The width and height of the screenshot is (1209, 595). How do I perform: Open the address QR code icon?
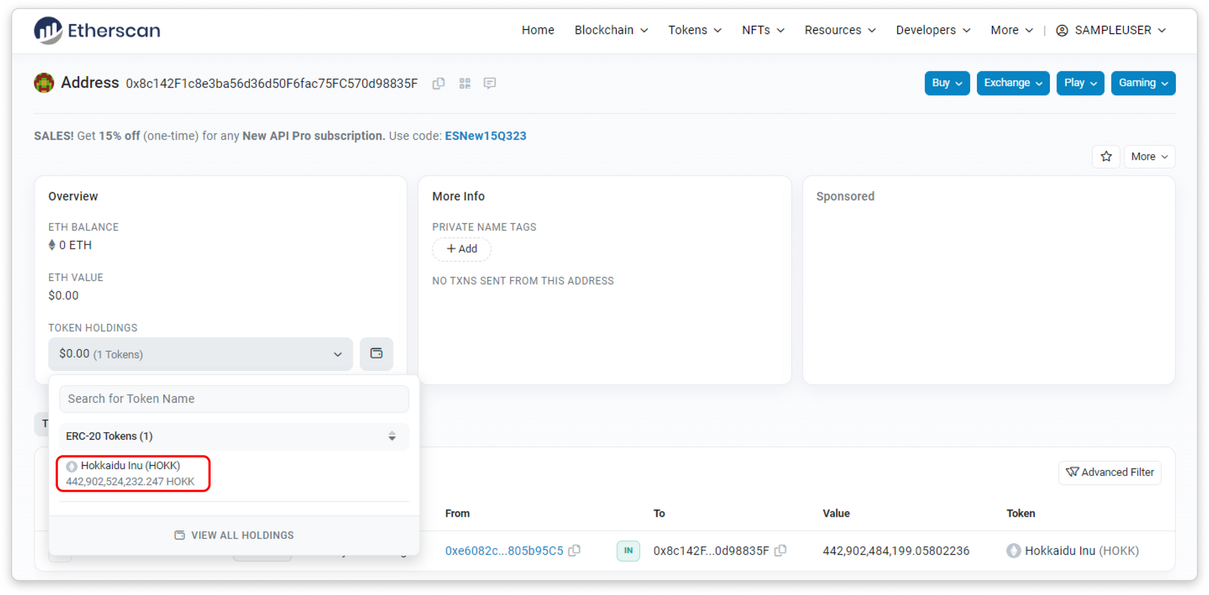coord(464,83)
